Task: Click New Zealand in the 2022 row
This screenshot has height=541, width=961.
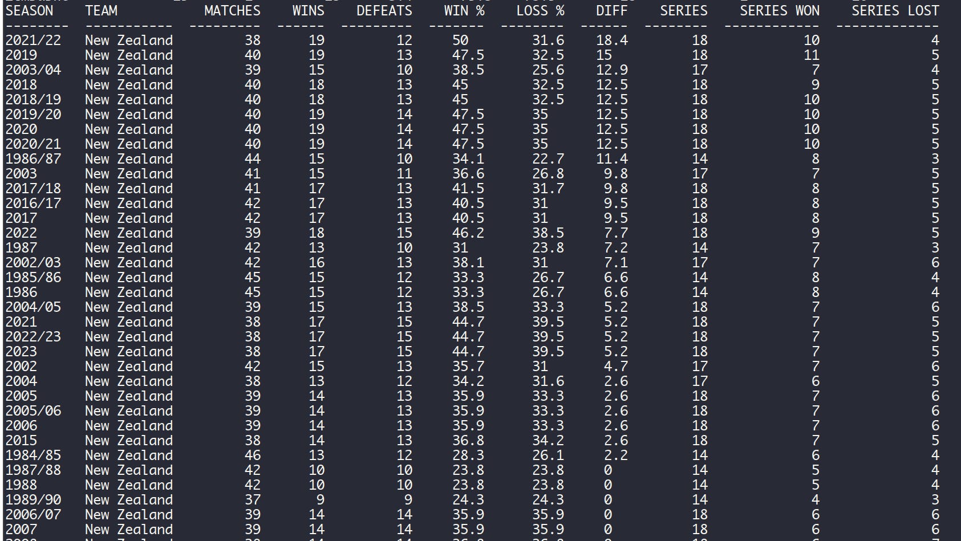Action: tap(129, 233)
